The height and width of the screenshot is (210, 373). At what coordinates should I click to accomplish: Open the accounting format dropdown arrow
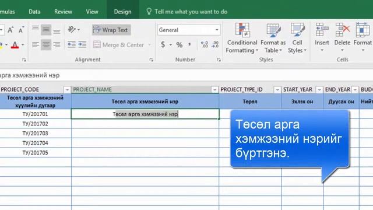[171, 45]
